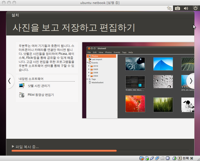
Task: Select the Wastebasket row in Shotwell
Action: tap(101, 82)
